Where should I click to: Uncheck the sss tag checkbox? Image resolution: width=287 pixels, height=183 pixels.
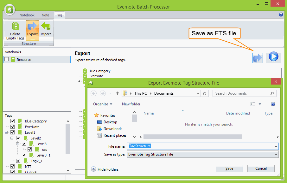click(x=30, y=149)
